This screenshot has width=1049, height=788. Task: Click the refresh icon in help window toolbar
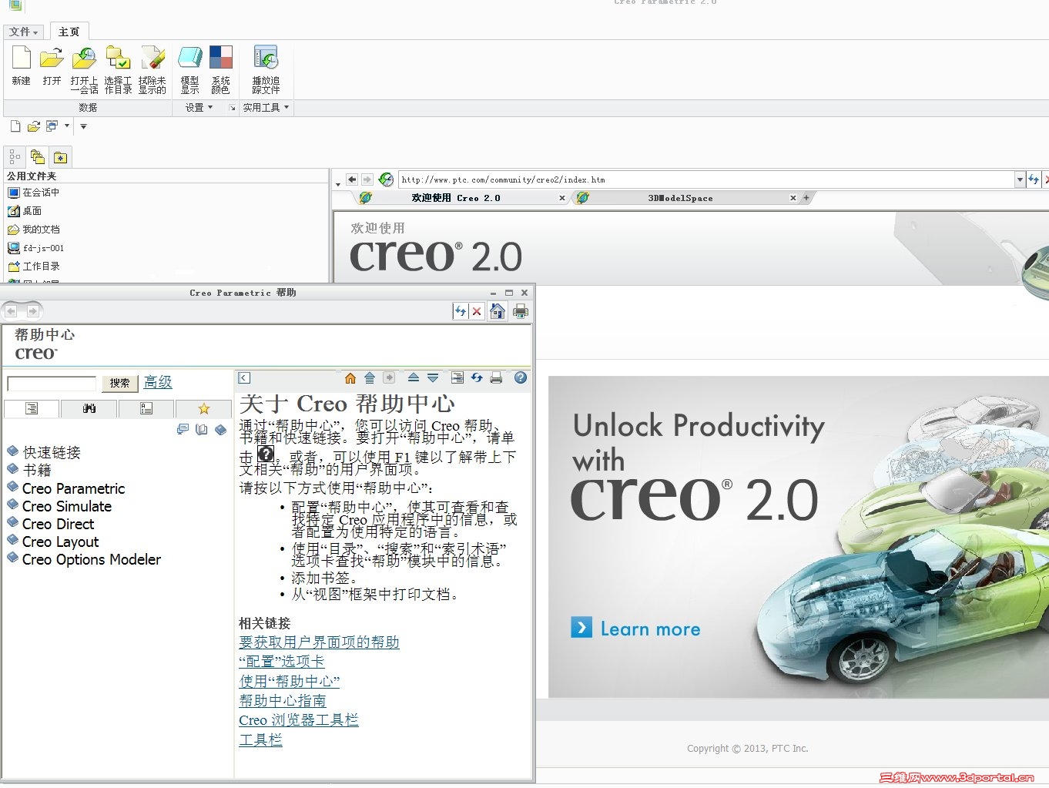point(461,311)
